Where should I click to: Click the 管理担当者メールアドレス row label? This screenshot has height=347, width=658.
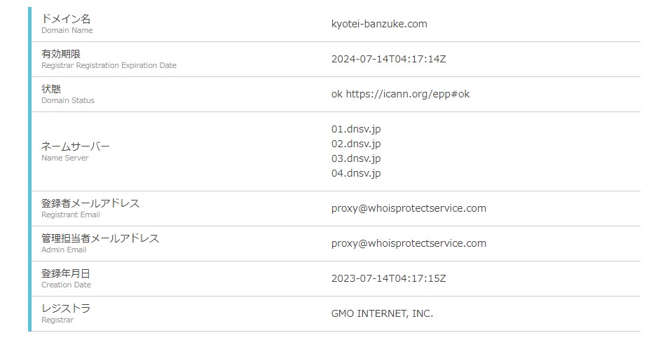tap(100, 238)
